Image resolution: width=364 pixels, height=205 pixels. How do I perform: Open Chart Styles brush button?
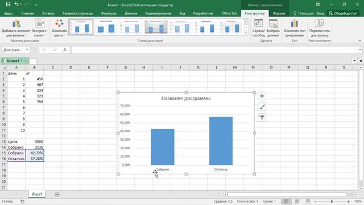(x=262, y=107)
